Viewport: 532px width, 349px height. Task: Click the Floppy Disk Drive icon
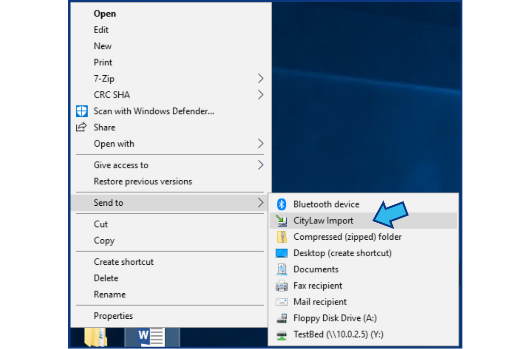(281, 318)
